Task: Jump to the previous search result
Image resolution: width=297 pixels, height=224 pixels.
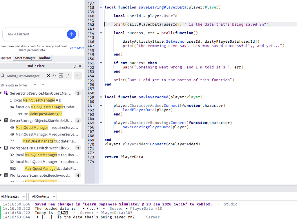Action: point(35,85)
